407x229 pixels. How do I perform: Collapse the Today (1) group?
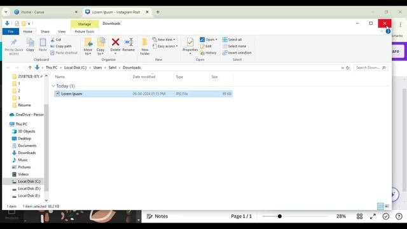click(x=53, y=86)
